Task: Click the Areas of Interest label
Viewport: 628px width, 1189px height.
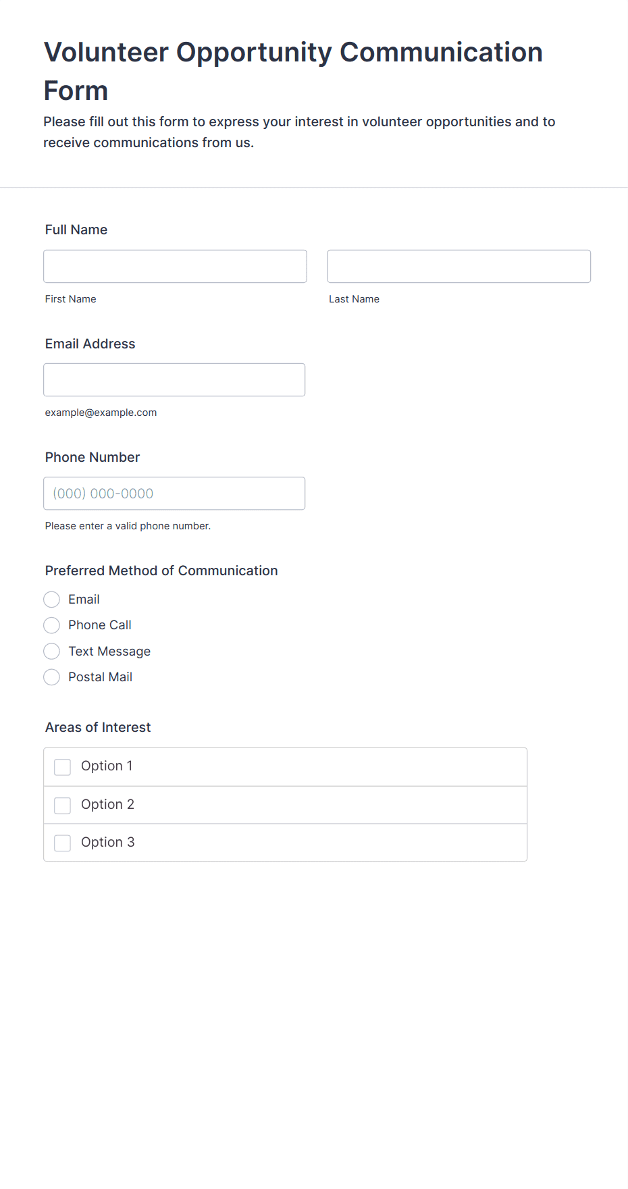Action: (x=98, y=727)
